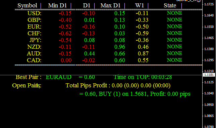
Task: Click the EUR: symbol label
Action: (x=34, y=27)
